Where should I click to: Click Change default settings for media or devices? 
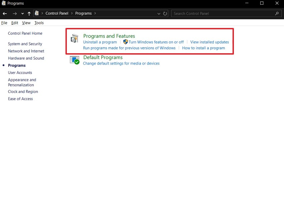tap(121, 63)
